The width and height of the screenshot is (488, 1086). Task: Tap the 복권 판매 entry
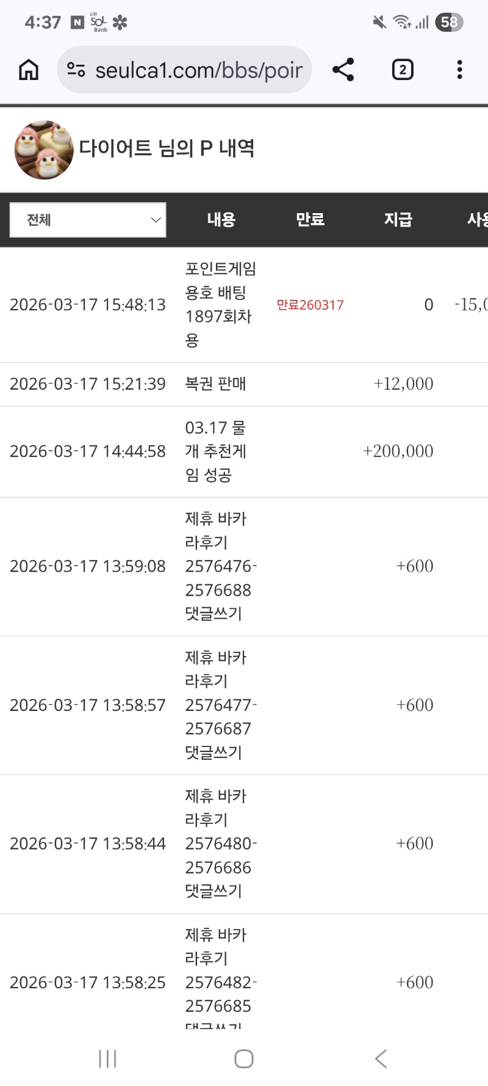point(215,384)
